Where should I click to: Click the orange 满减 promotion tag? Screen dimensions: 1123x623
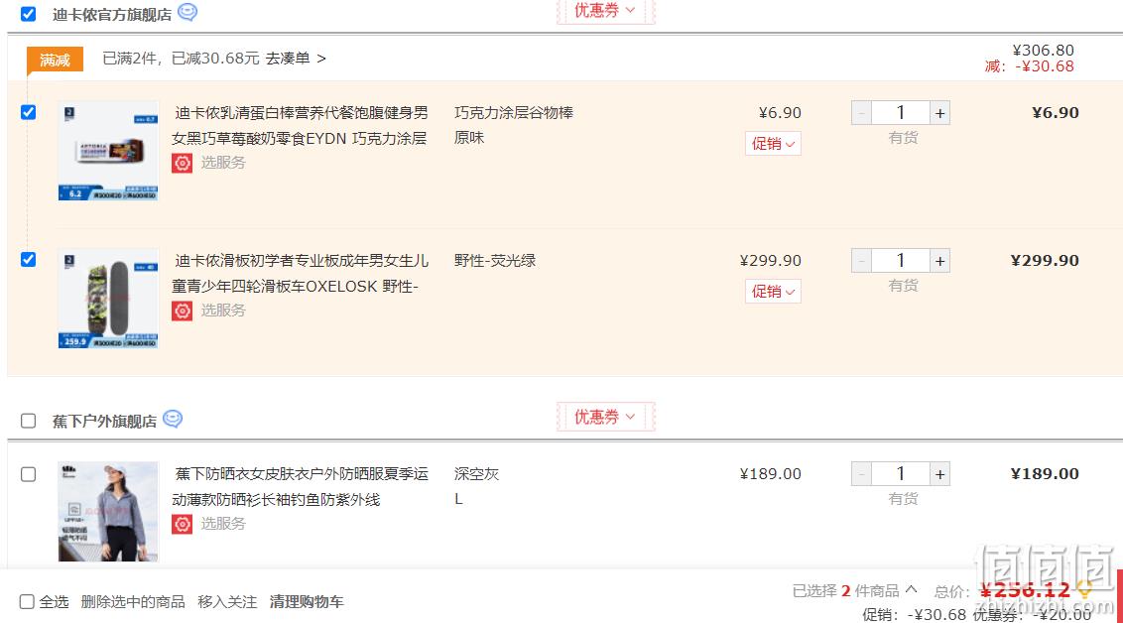(56, 60)
